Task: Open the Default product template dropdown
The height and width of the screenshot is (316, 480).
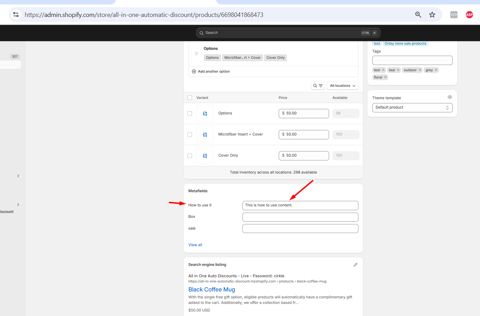Action: pos(412,108)
